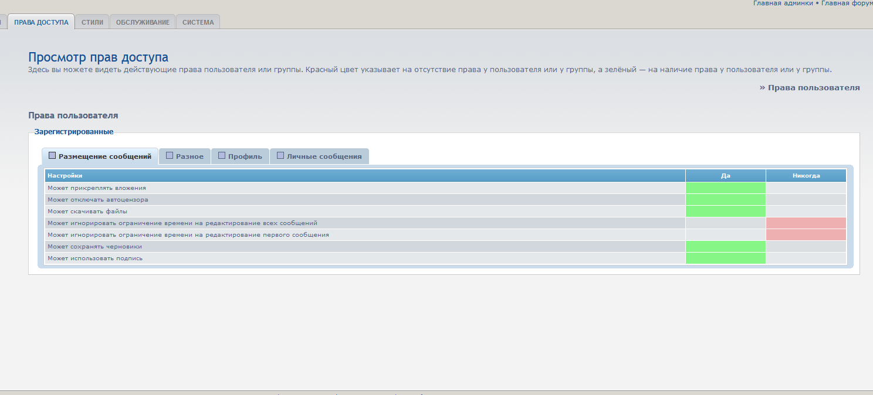Click red cell for editing first message limit
The height and width of the screenshot is (395, 873).
tap(806, 235)
